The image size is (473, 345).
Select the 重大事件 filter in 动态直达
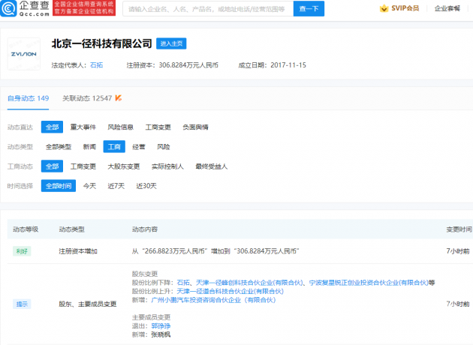[x=83, y=127]
